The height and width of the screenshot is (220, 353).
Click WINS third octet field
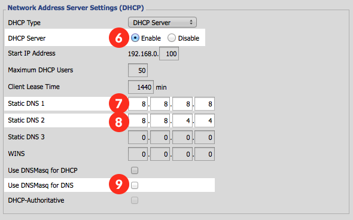click(x=182, y=154)
